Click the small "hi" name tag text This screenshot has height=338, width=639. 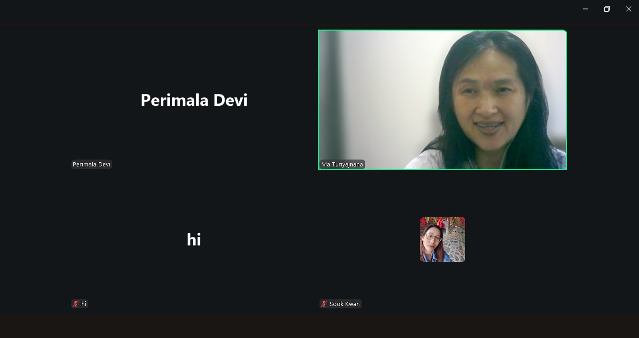[84, 304]
